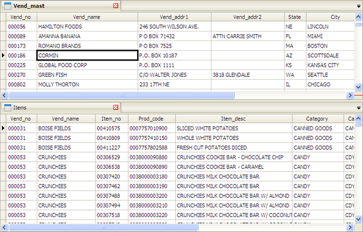Click CRUNCHIES COOKIE BAR - CARAMEL cell
The height and width of the screenshot is (232, 363).
[x=234, y=167]
